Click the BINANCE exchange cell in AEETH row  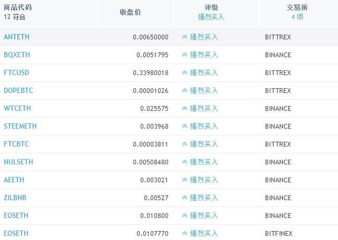278,180
